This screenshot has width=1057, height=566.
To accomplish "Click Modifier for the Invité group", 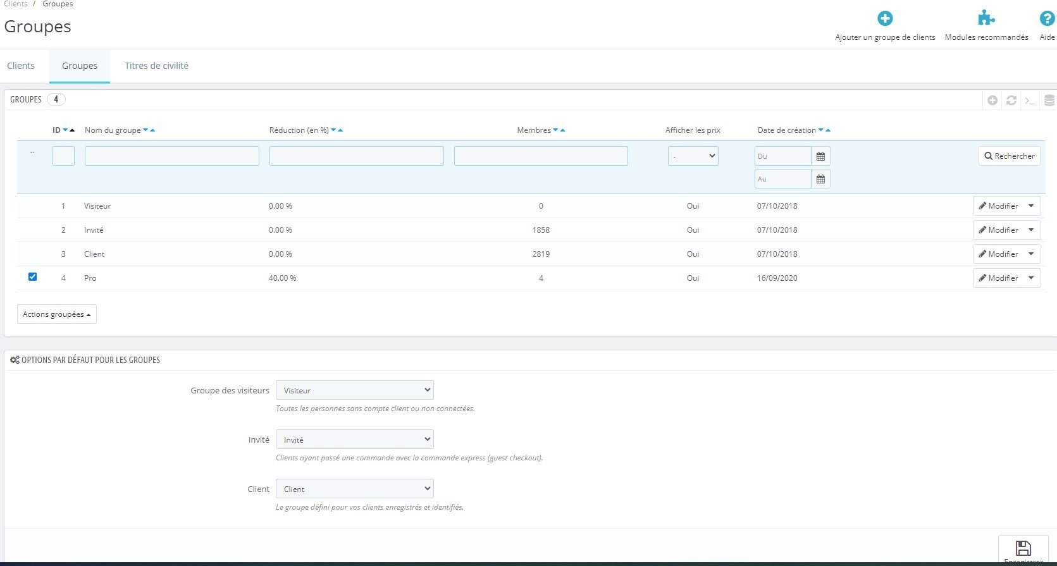I will tap(998, 230).
